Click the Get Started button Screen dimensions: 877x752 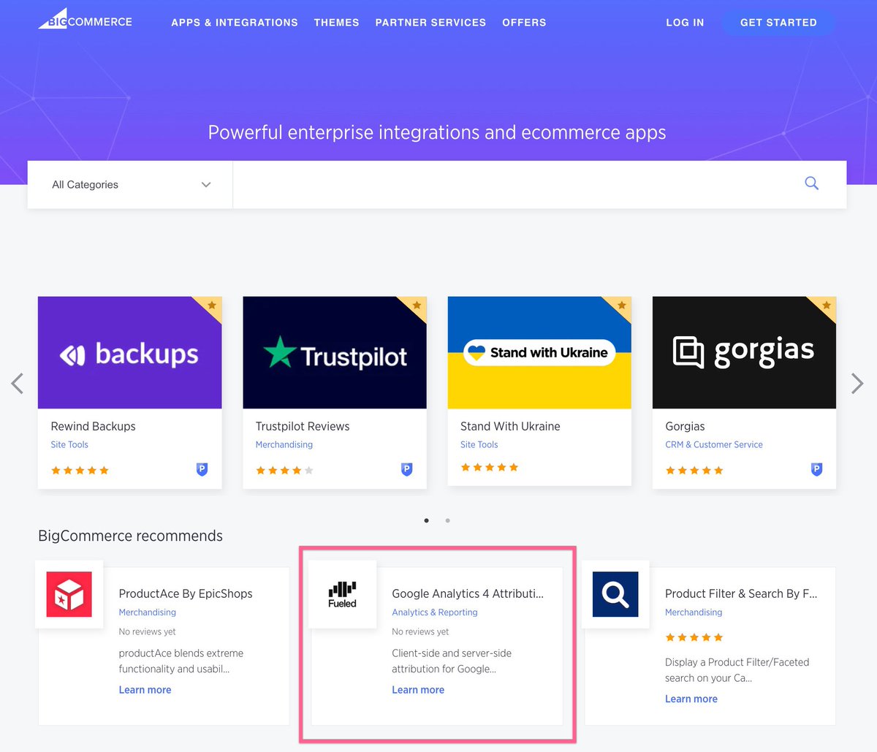[778, 23]
